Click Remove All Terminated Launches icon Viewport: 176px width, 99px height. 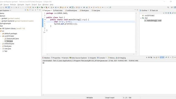[151, 57]
